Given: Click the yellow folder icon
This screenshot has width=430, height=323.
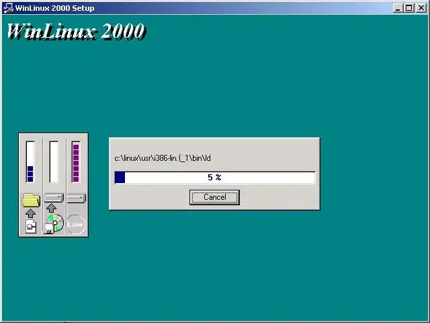Looking at the screenshot, I should (x=31, y=200).
